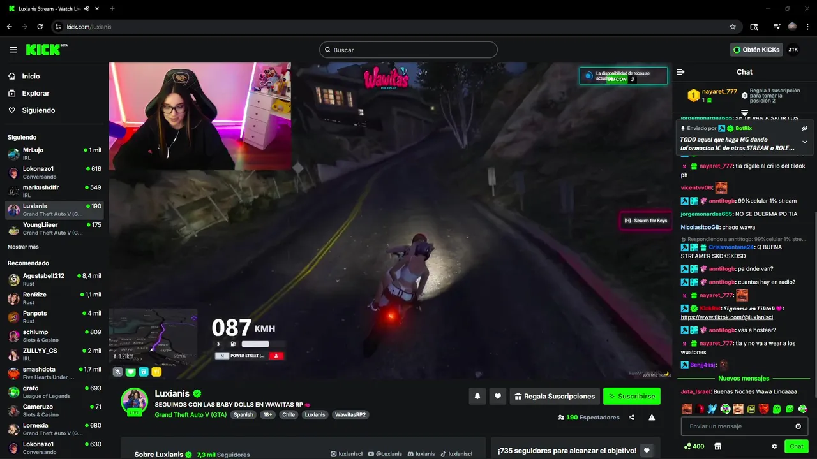Viewport: 817px width, 459px height.
Task: Open Instagram luxianiscl link
Action: [347, 454]
